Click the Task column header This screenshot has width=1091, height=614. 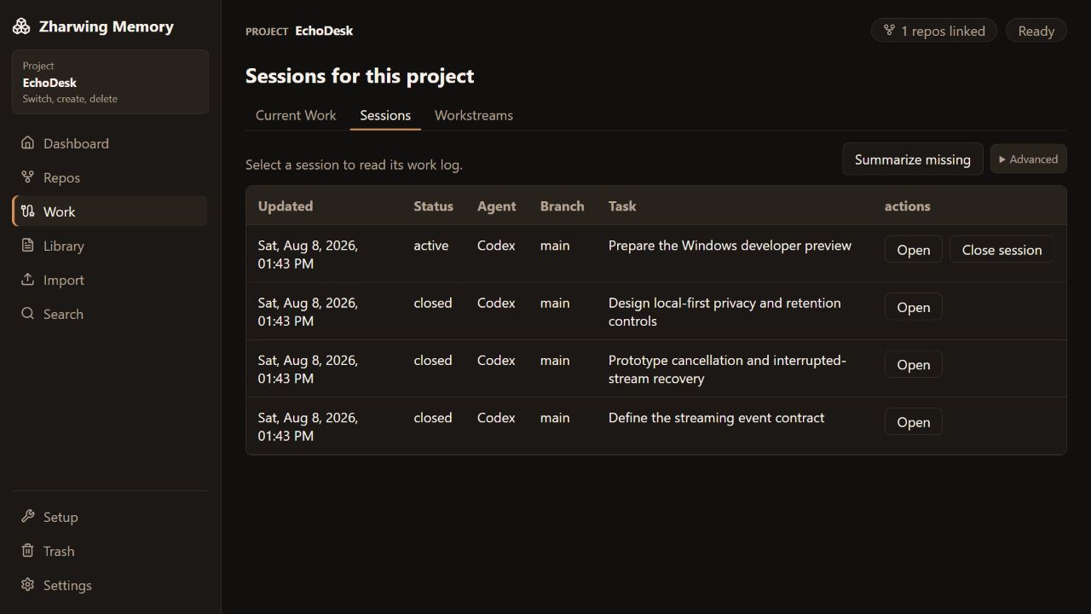click(622, 206)
